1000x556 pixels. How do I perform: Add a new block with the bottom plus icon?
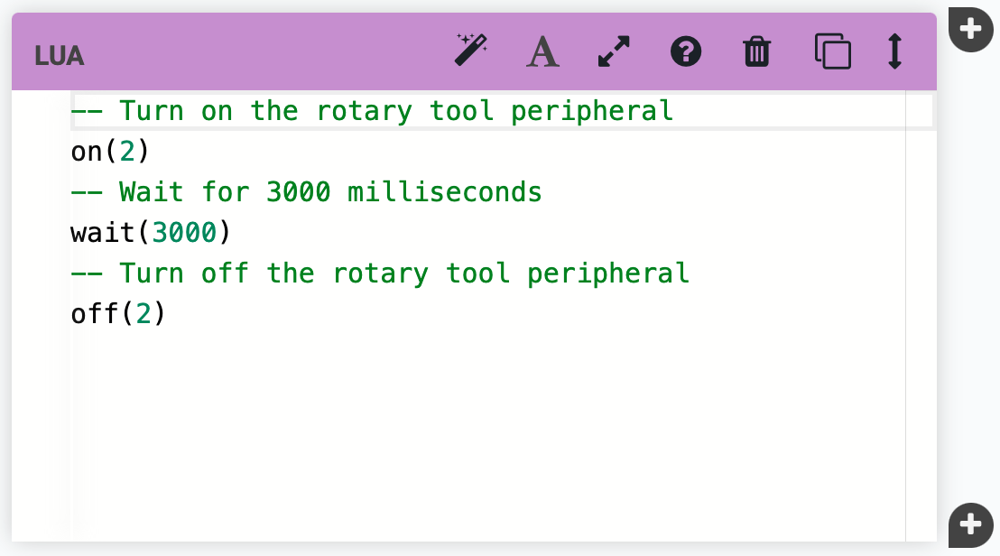click(x=971, y=524)
